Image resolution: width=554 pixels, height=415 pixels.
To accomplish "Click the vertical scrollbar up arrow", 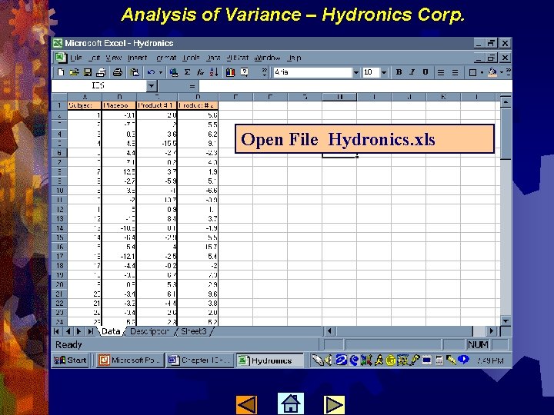I will point(506,102).
